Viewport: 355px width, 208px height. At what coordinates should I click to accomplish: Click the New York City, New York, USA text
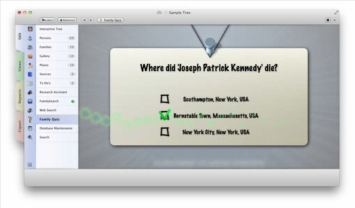(216, 132)
